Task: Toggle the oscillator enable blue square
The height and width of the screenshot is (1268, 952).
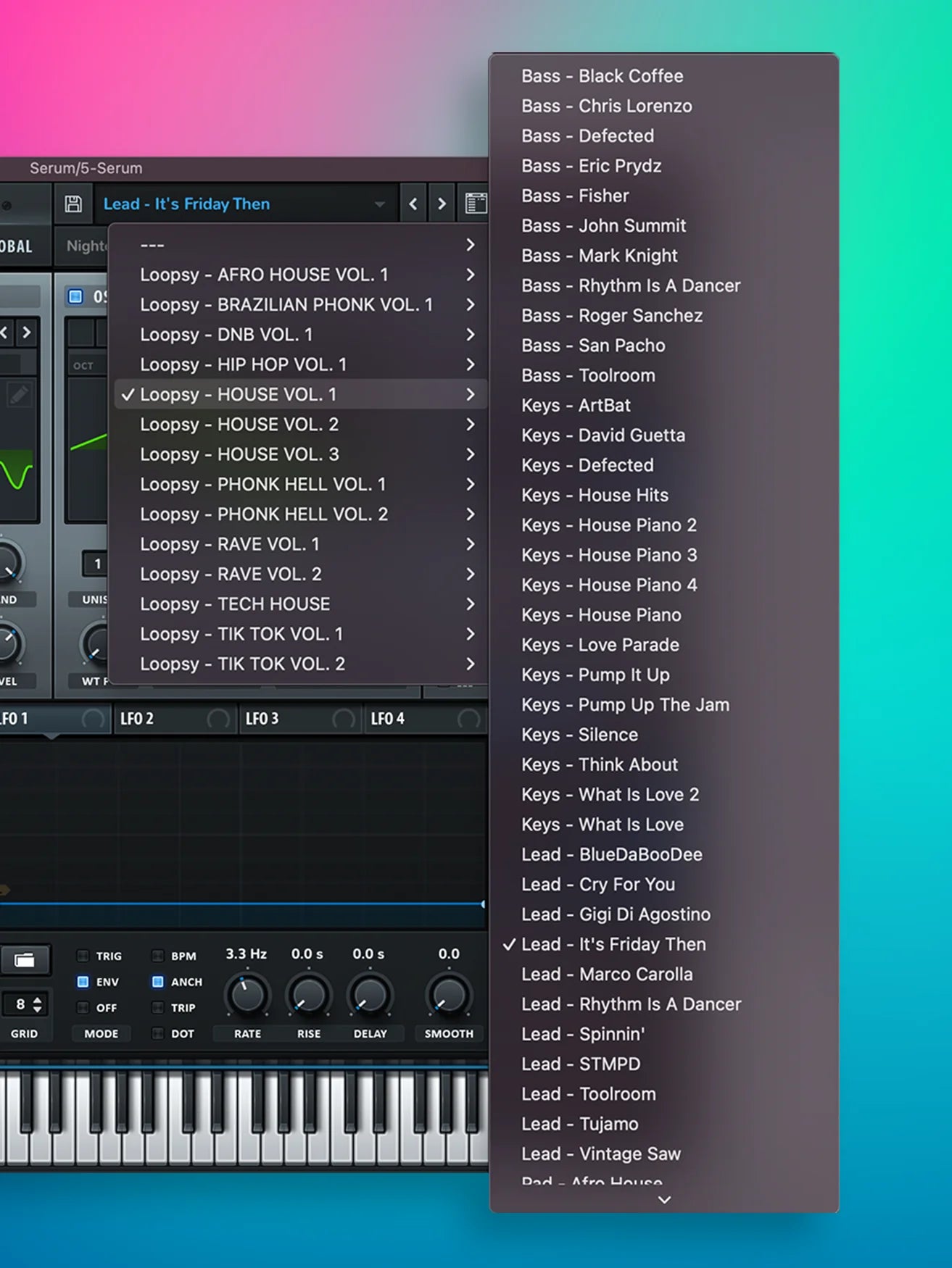Action: click(x=75, y=296)
